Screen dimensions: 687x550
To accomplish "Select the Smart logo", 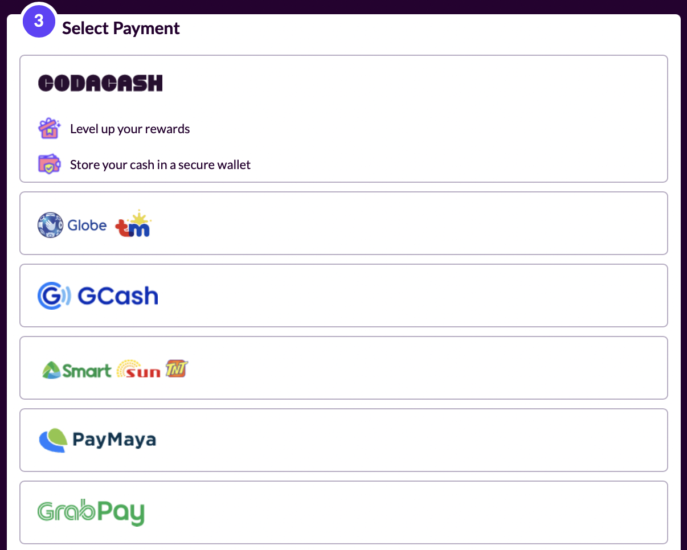I will pos(77,371).
